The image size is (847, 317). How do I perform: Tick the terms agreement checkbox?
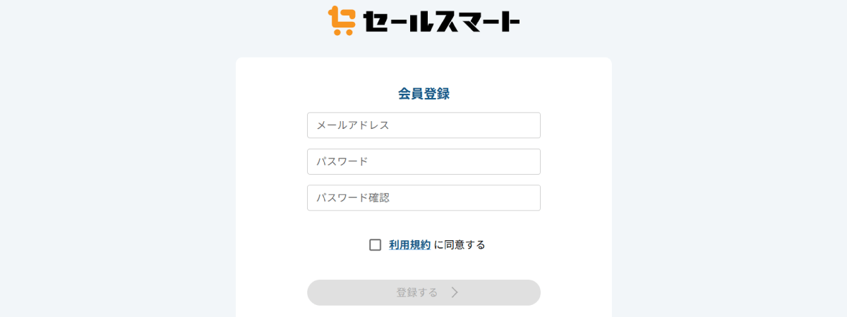point(376,245)
